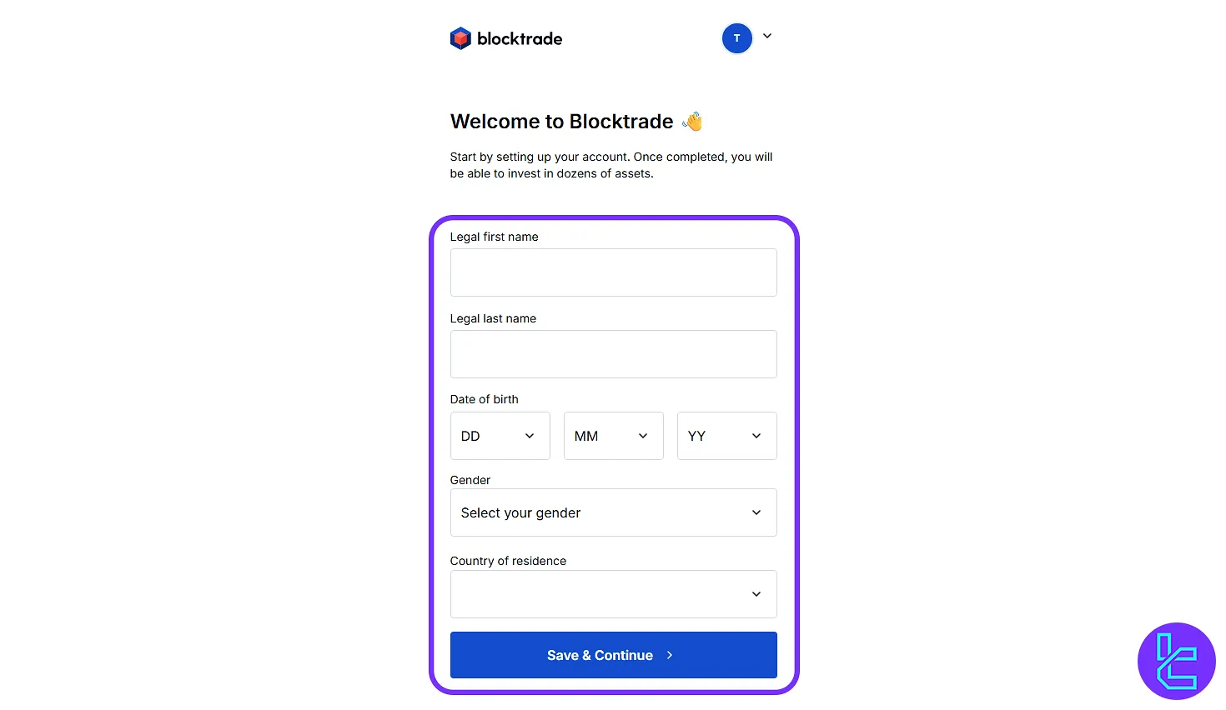The height and width of the screenshot is (710, 1226).
Task: Open the YY year dropdown
Action: (726, 436)
